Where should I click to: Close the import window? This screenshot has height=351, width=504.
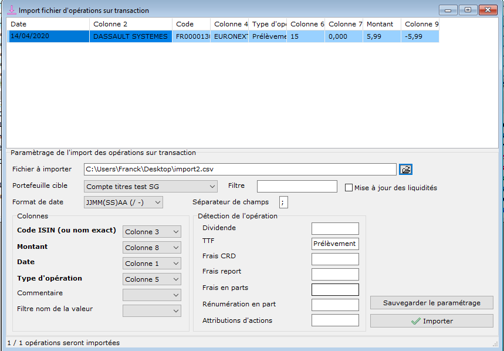coord(488,10)
